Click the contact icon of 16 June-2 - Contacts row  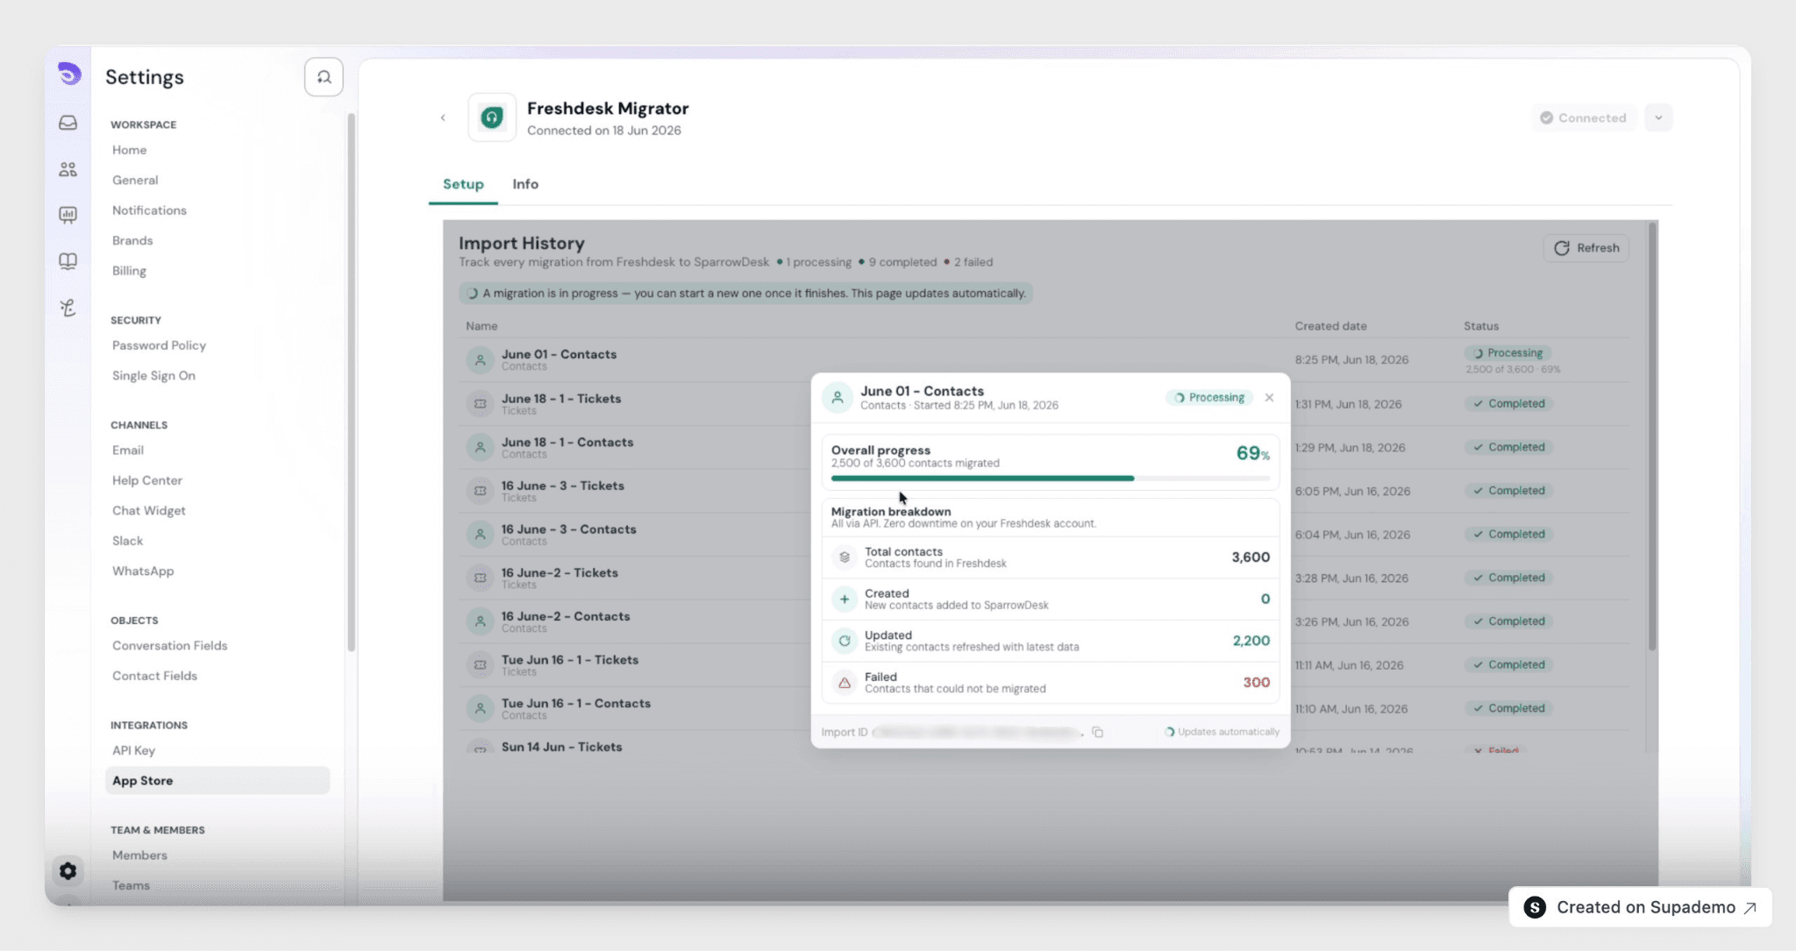[x=480, y=621]
